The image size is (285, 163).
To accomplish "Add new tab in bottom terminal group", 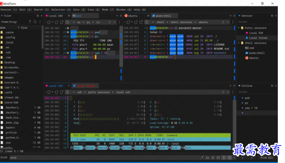I will pyautogui.click(x=230, y=86).
